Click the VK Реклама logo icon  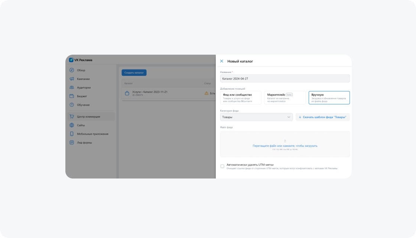tap(71, 60)
